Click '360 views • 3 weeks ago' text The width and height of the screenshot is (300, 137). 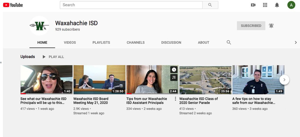[250, 109]
